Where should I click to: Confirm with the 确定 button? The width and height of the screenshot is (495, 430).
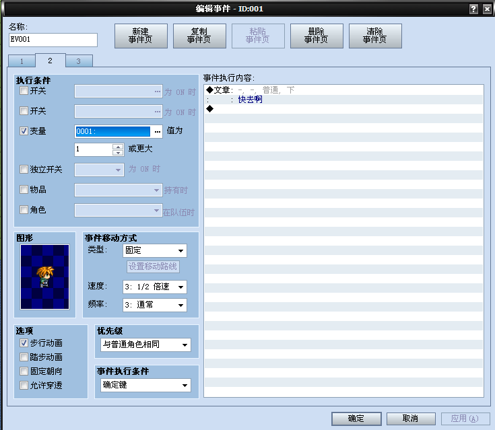coord(356,419)
